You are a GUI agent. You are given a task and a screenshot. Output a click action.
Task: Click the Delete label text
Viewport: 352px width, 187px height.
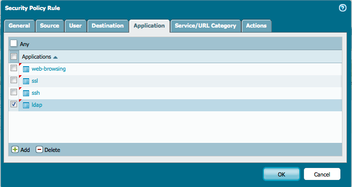click(52, 150)
